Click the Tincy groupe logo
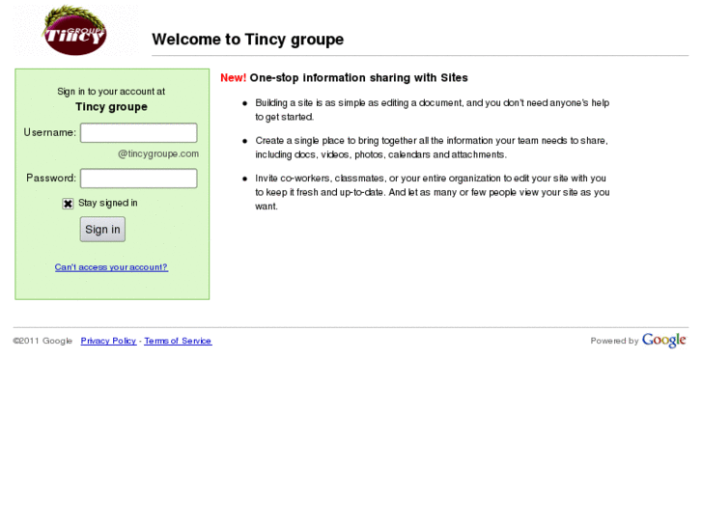 [x=75, y=30]
